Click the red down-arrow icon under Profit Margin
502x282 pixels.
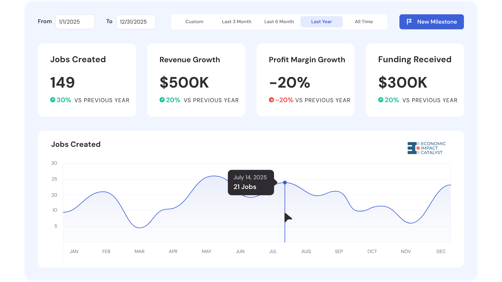tap(271, 100)
